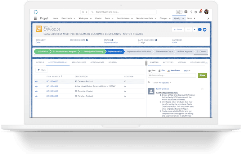Select the Effectiveness Check path stage
Image resolution: width=242 pixels, height=154 pixels.
pos(164,51)
